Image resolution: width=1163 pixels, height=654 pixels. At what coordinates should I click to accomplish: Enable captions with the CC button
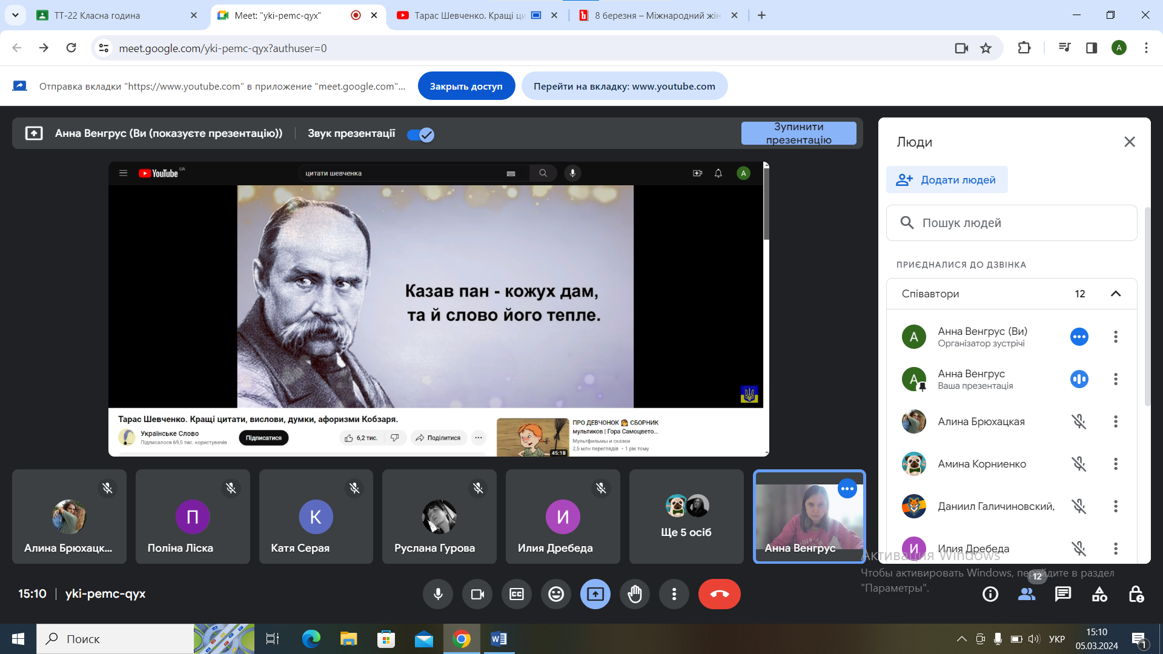click(517, 594)
